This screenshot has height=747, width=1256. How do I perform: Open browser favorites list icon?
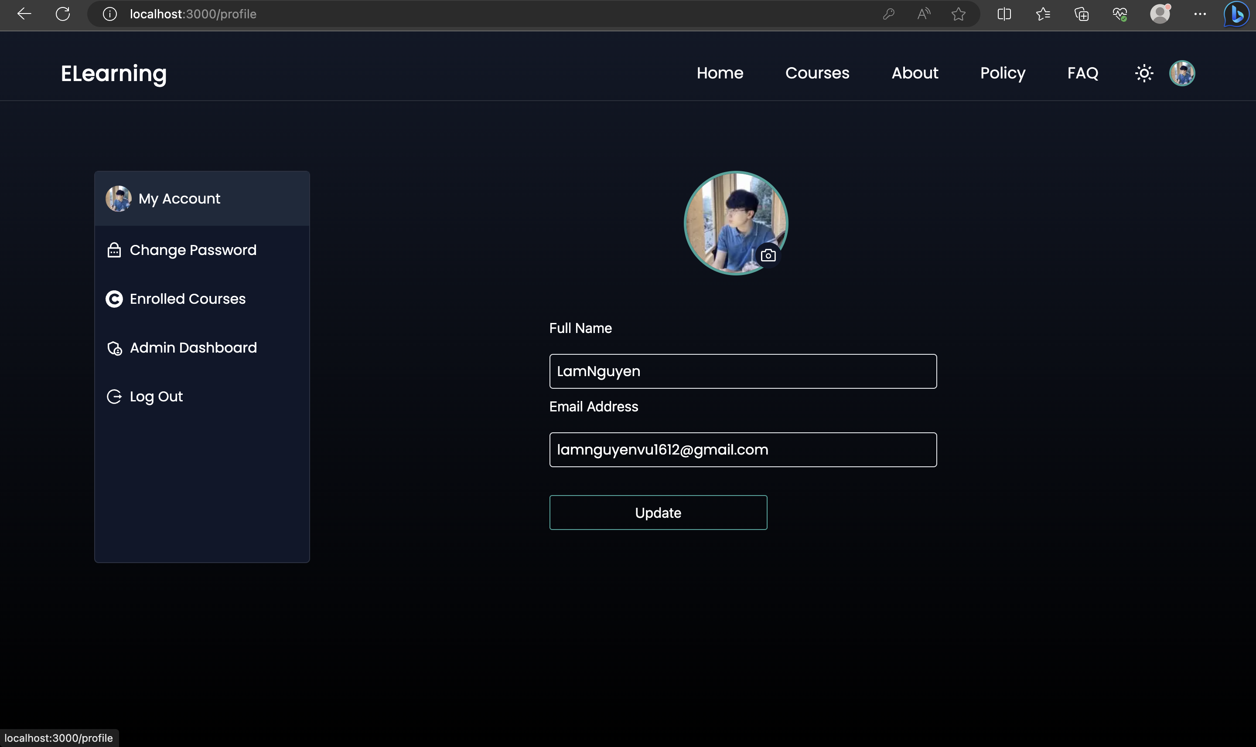[x=1042, y=14]
